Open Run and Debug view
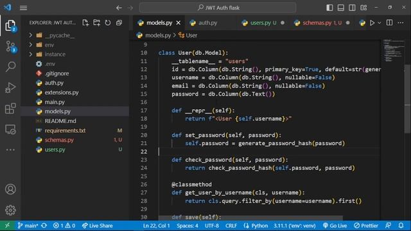411x231 pixels. tap(10, 87)
